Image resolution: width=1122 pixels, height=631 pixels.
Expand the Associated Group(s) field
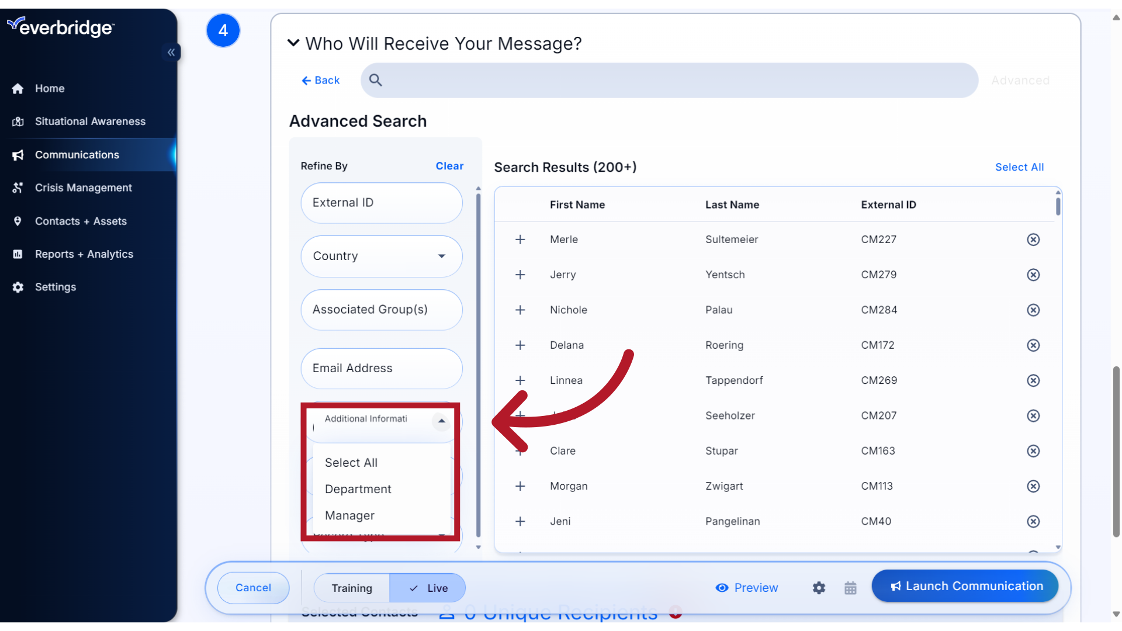tap(382, 309)
